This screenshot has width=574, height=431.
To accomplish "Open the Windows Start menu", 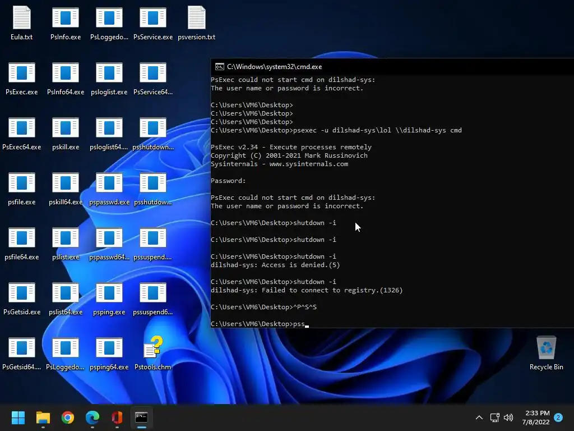I will tap(18, 418).
